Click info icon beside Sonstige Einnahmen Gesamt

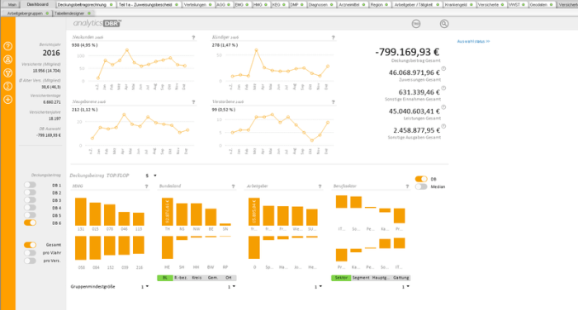(x=444, y=88)
